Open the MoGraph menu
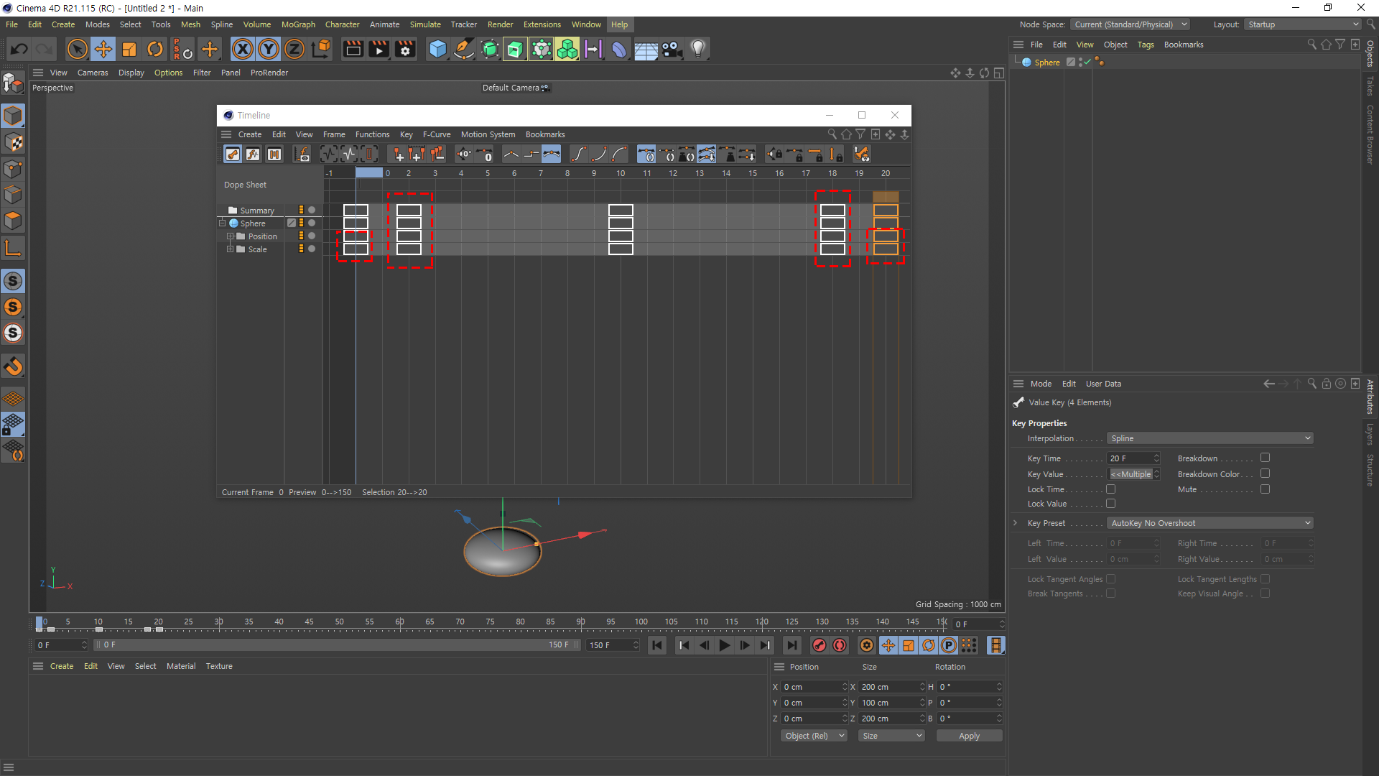1379x776 pixels. coord(298,24)
